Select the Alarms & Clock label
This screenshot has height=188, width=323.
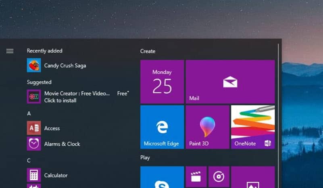point(62,144)
